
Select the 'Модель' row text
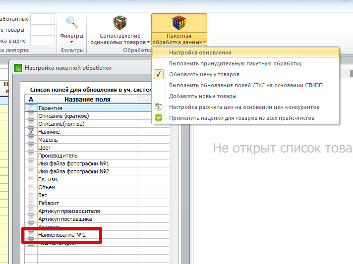click(48, 140)
